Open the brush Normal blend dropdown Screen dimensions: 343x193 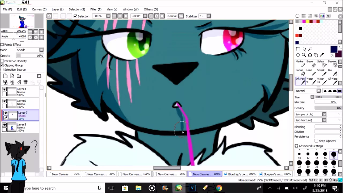pos(319,91)
